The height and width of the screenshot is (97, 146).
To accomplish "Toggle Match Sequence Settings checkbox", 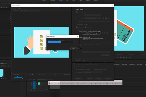I will (77, 12).
